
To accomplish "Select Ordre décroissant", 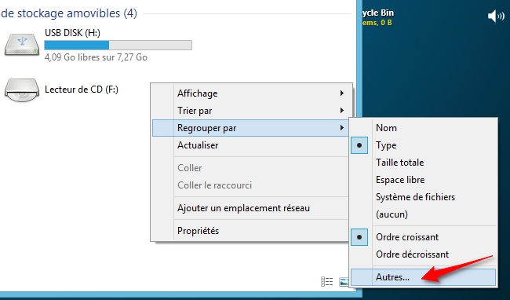I will click(423, 254).
